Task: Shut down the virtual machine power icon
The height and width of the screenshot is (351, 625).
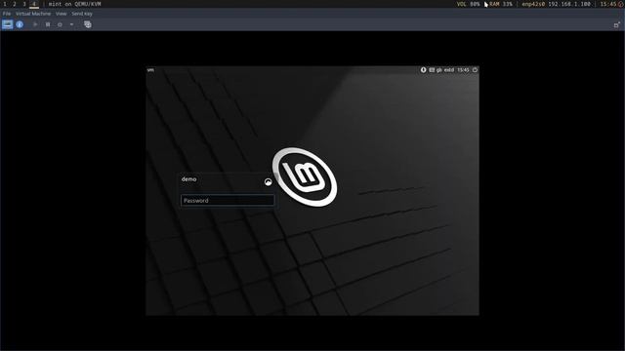Action: 60,24
